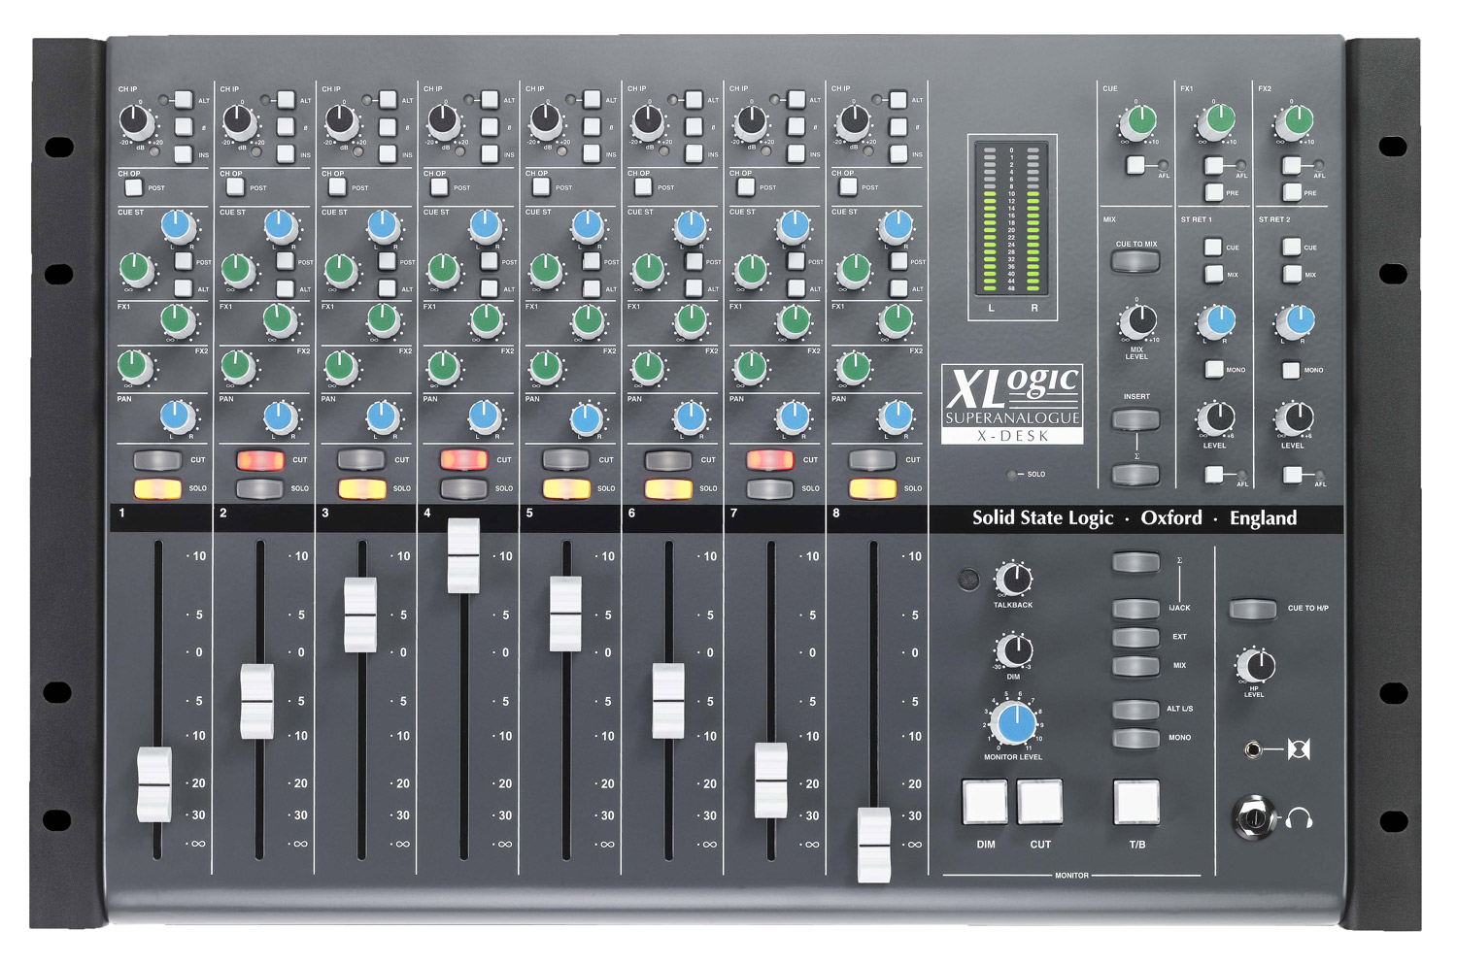Screen dimensions: 1457x964
Task: Click the blue PAN knob on channel 2
Action: (x=280, y=416)
